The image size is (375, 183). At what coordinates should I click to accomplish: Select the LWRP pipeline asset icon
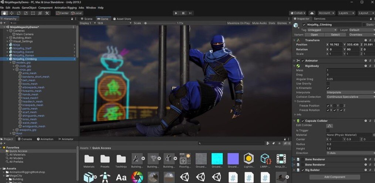pyautogui.click(x=265, y=158)
